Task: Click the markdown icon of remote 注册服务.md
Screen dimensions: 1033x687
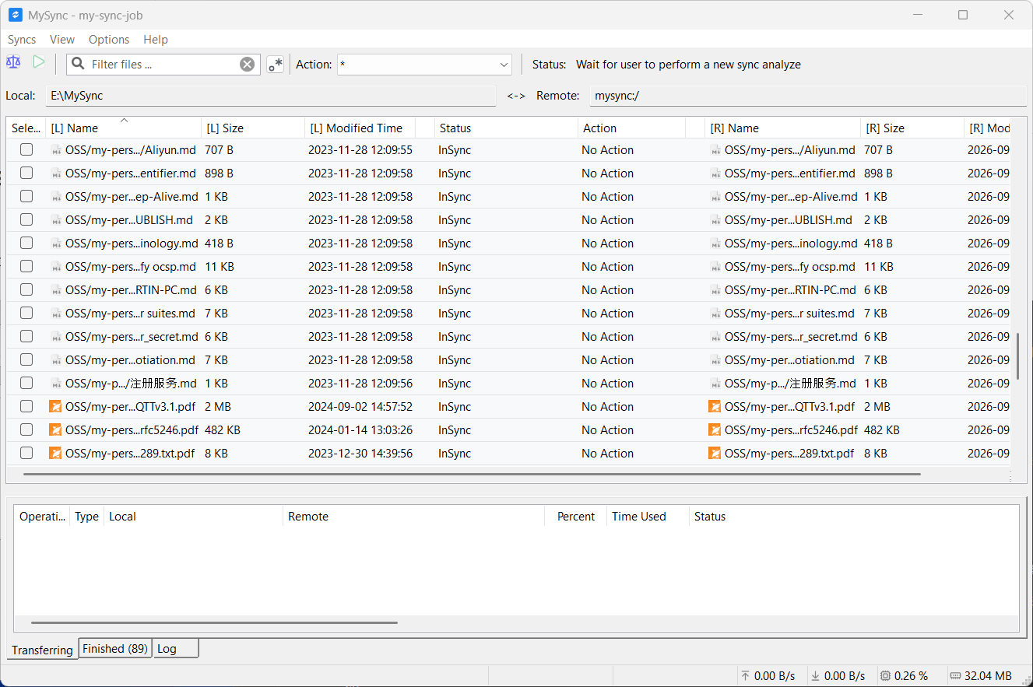Action: point(715,384)
